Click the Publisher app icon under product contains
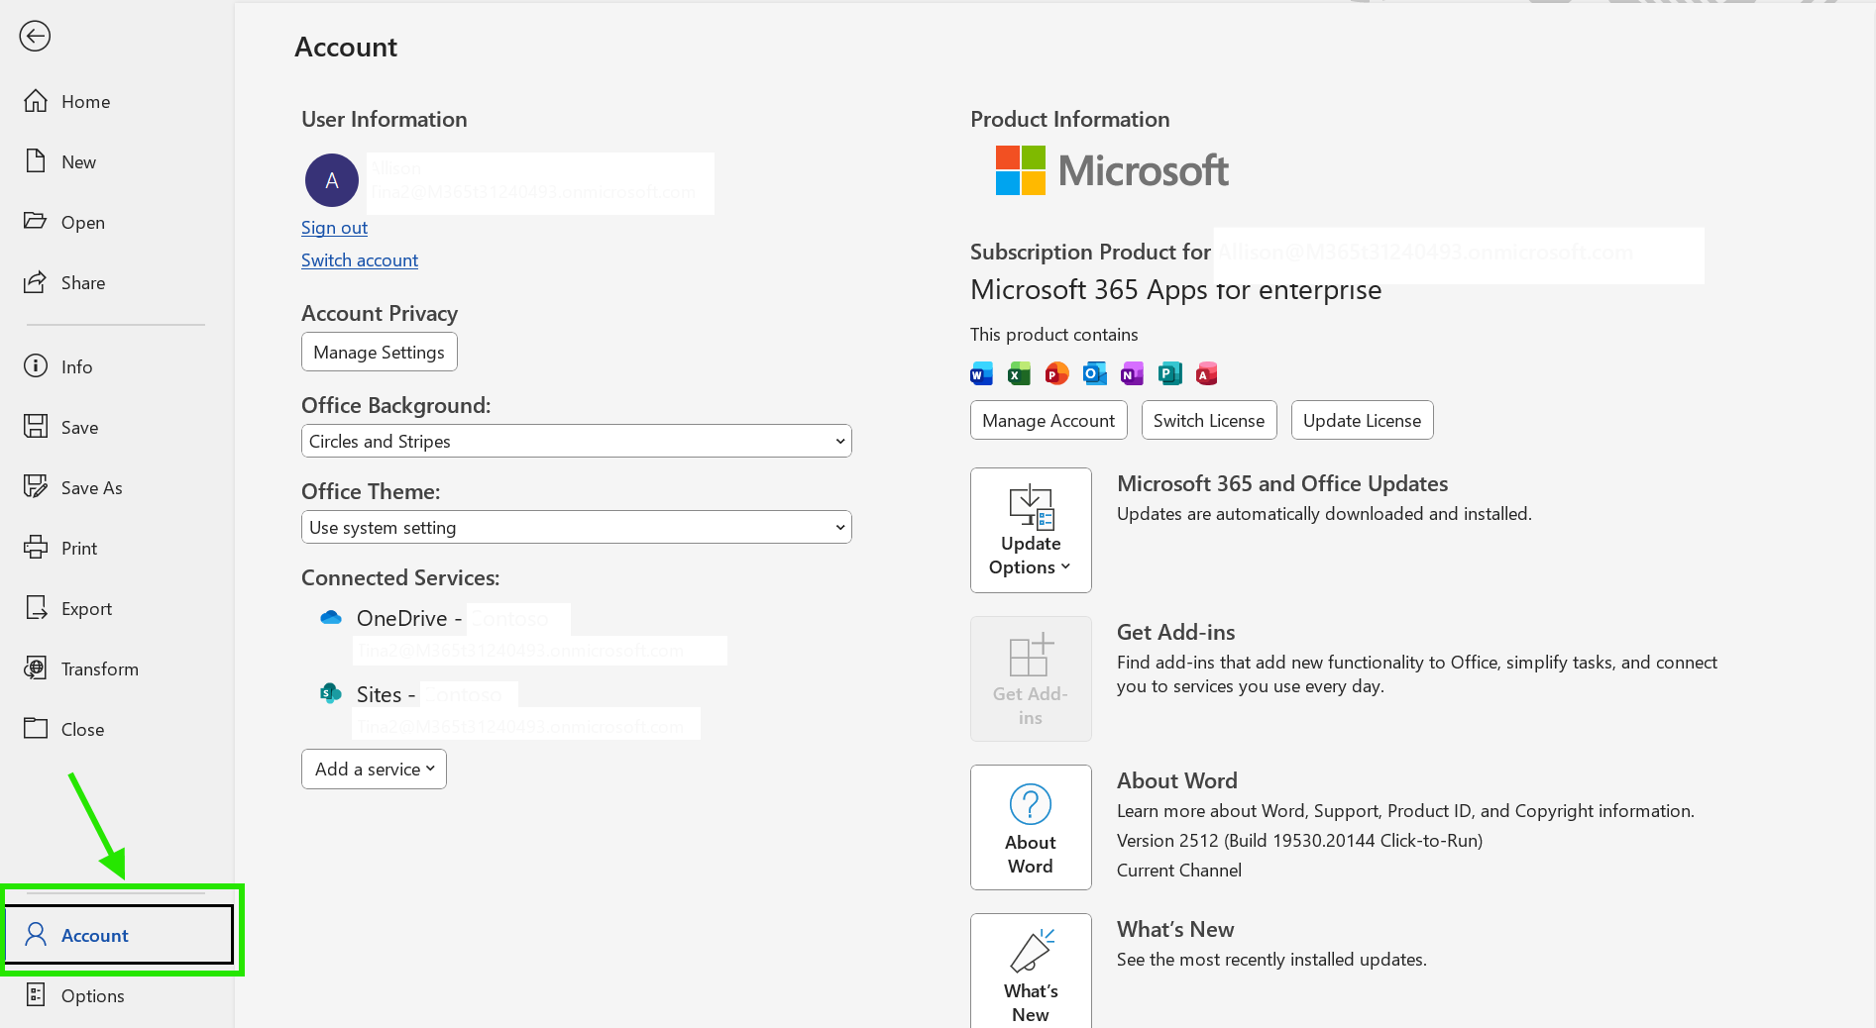 (x=1169, y=373)
